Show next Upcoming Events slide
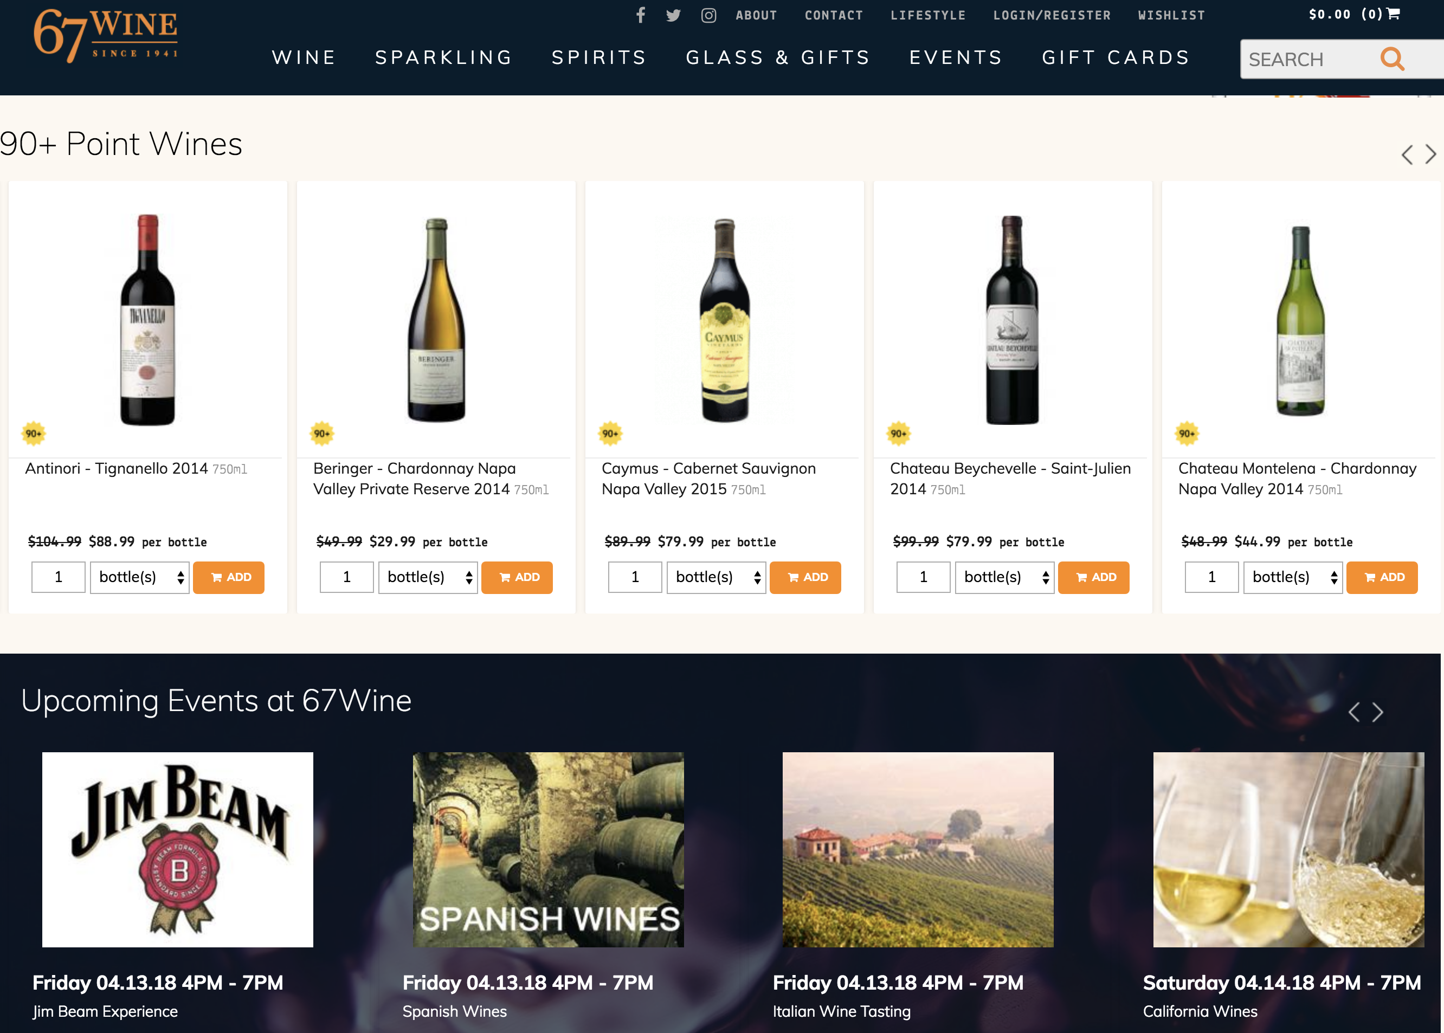 click(1377, 712)
